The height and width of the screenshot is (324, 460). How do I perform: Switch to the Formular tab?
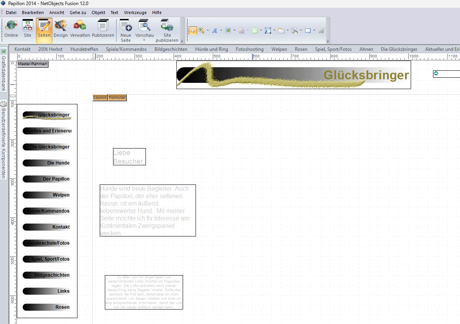tap(117, 98)
